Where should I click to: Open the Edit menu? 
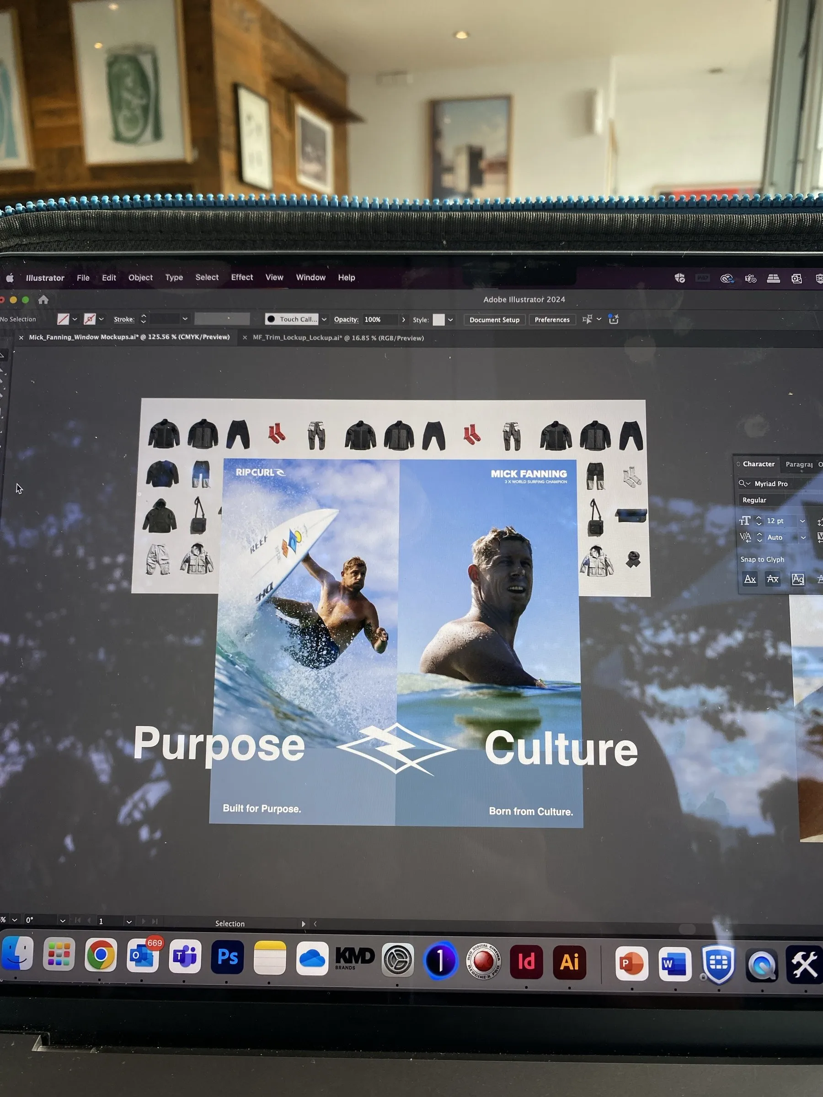109,278
